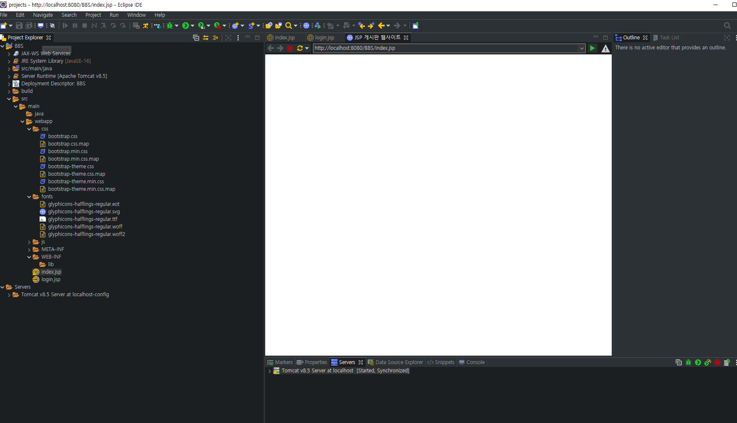Collapse the BBS project node
737x423 pixels.
[x=3, y=46]
